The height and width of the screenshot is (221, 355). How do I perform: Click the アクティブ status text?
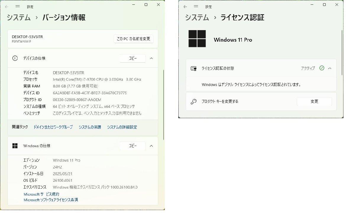pyautogui.click(x=308, y=68)
